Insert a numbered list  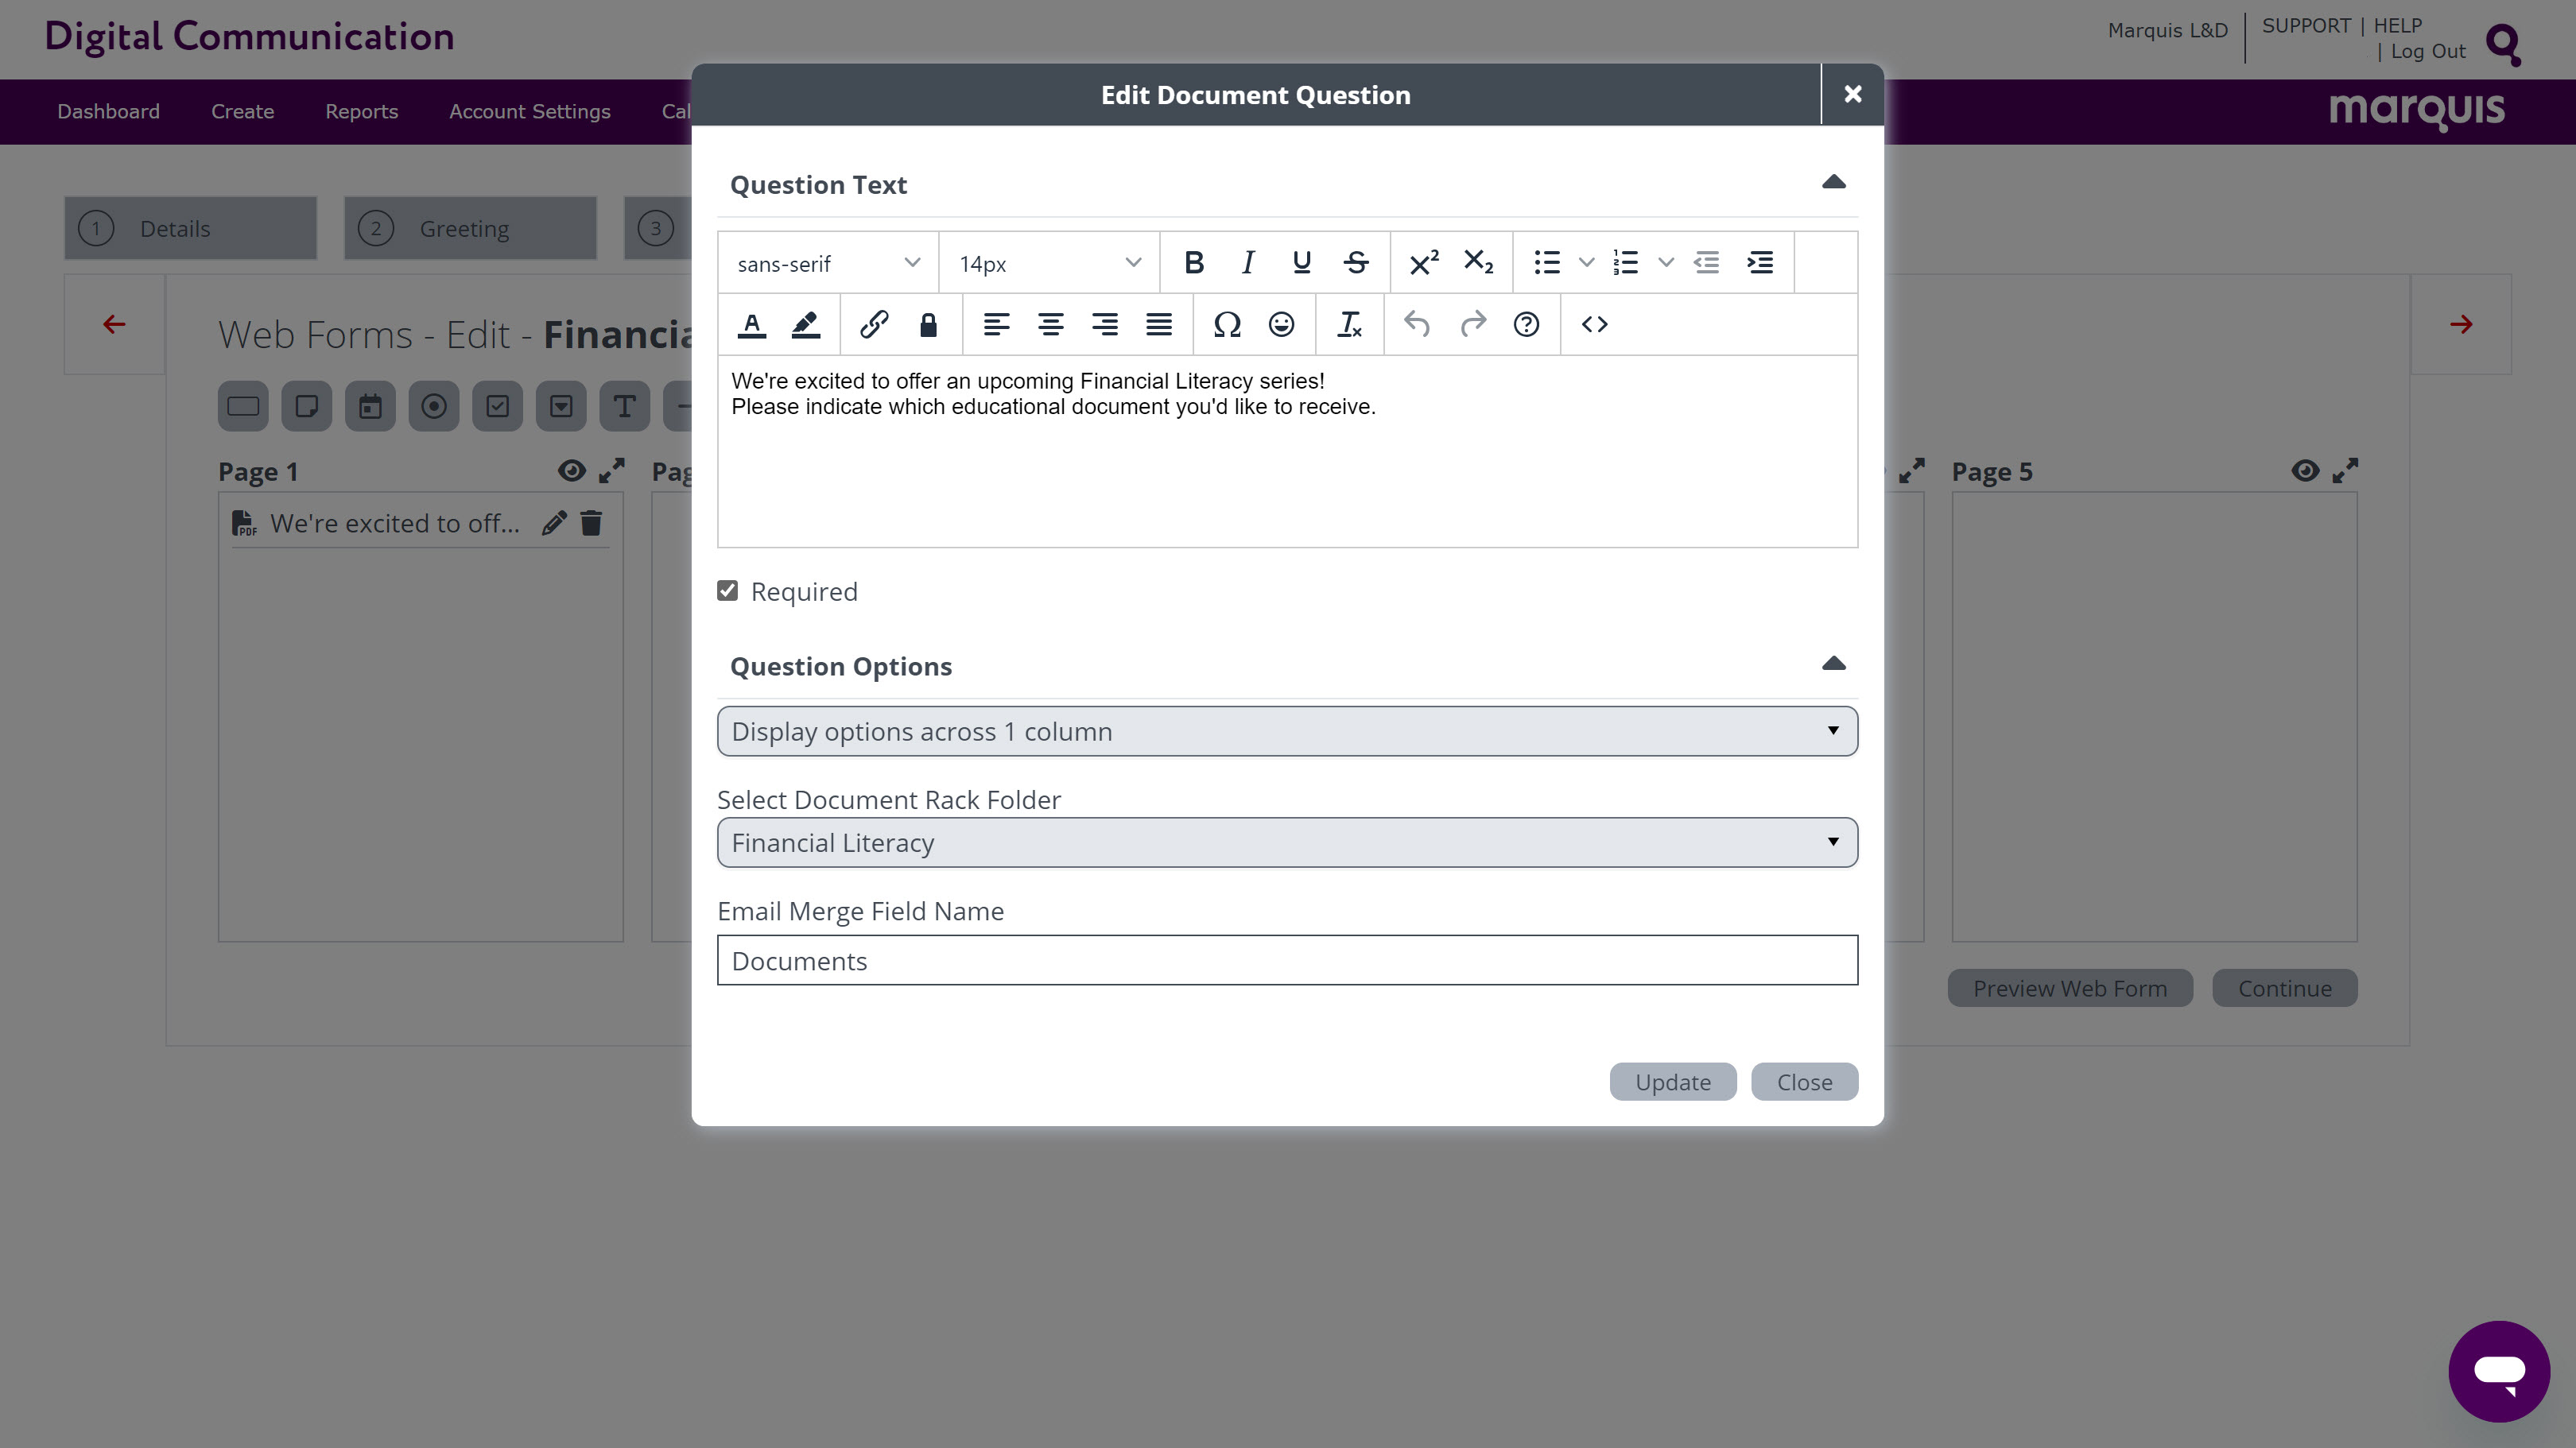click(x=1626, y=263)
